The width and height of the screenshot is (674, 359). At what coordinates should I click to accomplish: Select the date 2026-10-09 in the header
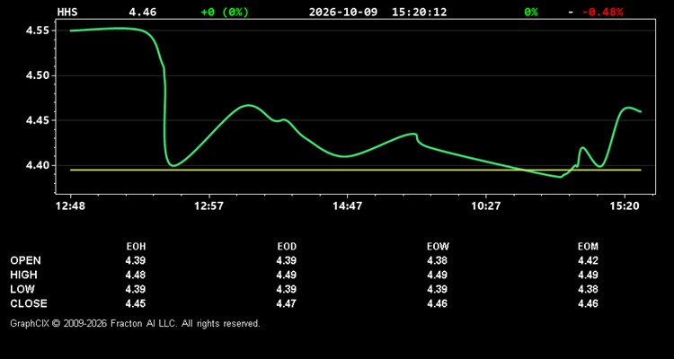(x=343, y=12)
